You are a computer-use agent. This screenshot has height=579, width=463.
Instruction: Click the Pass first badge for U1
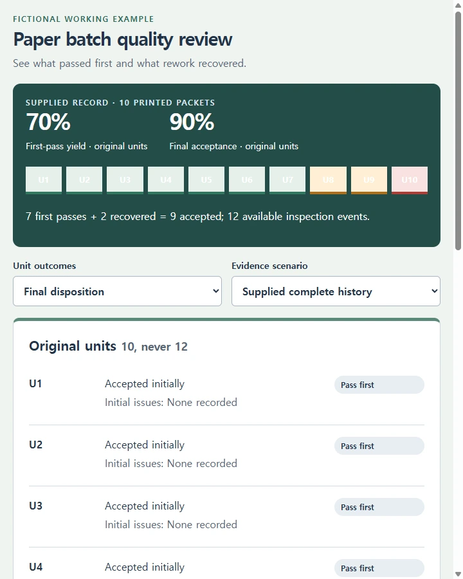(379, 385)
